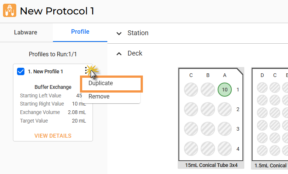Switch to the Labware tab
This screenshot has height=174, width=288.
point(26,32)
